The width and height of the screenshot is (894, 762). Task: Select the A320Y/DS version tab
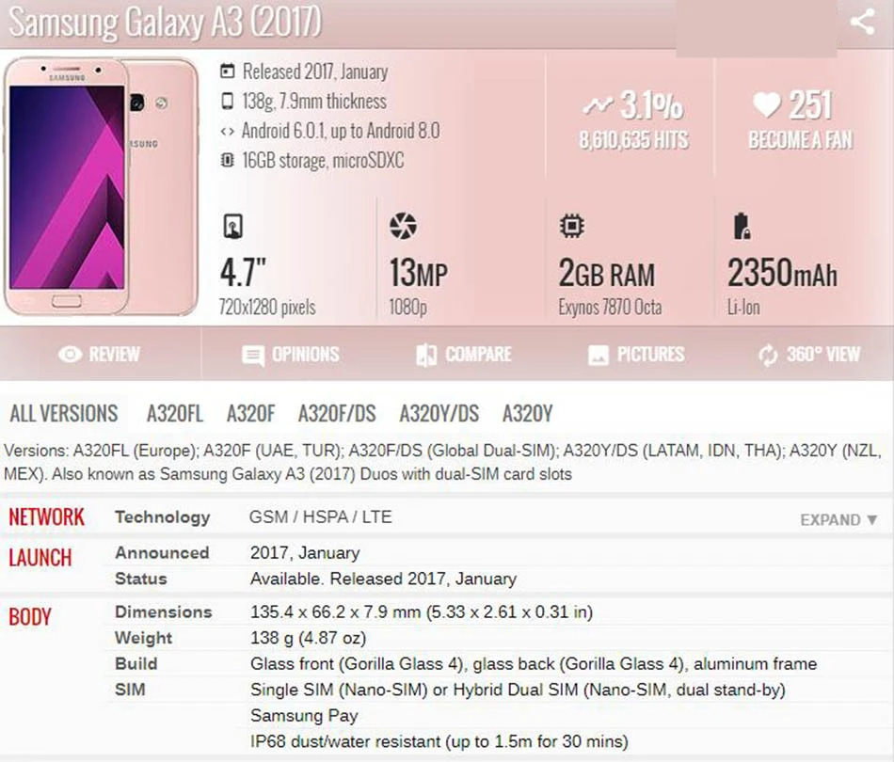coord(439,413)
